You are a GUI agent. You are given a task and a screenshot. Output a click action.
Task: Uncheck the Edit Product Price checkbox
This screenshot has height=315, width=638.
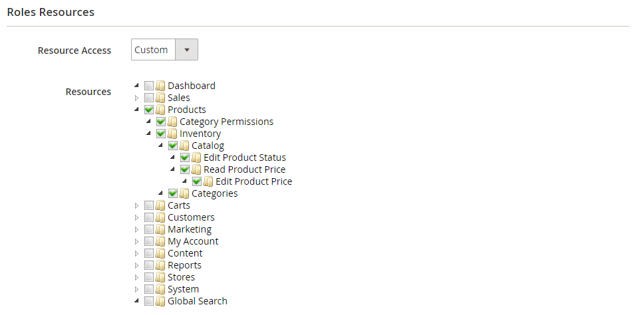point(197,181)
